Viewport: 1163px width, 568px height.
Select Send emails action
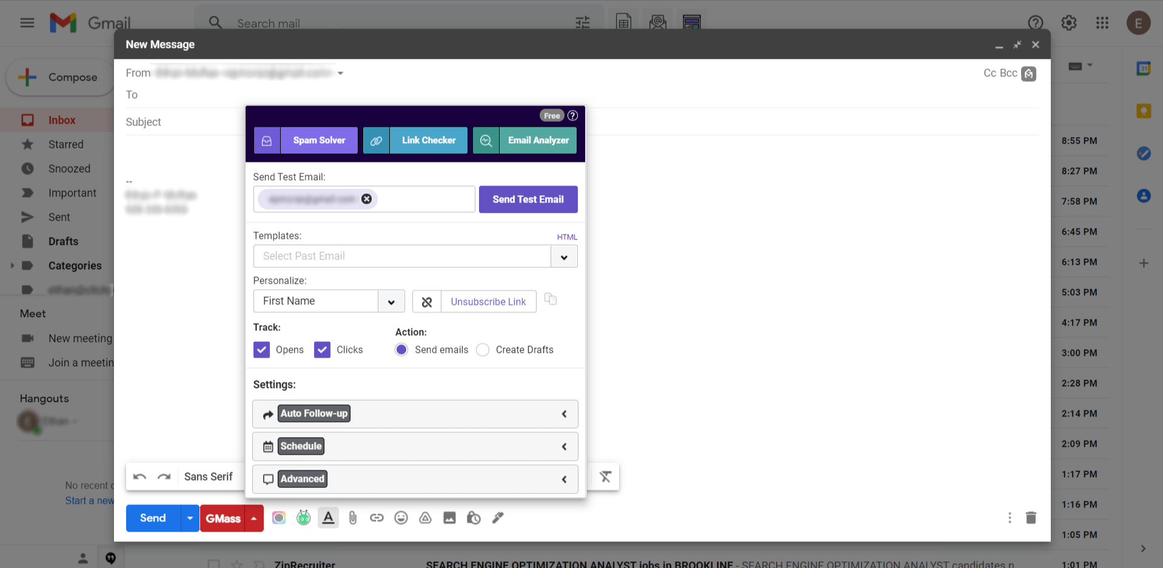[x=401, y=350]
